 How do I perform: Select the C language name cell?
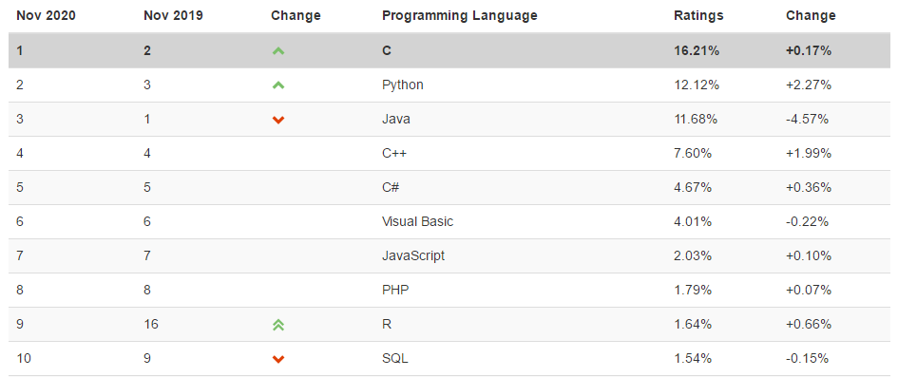coord(387,51)
